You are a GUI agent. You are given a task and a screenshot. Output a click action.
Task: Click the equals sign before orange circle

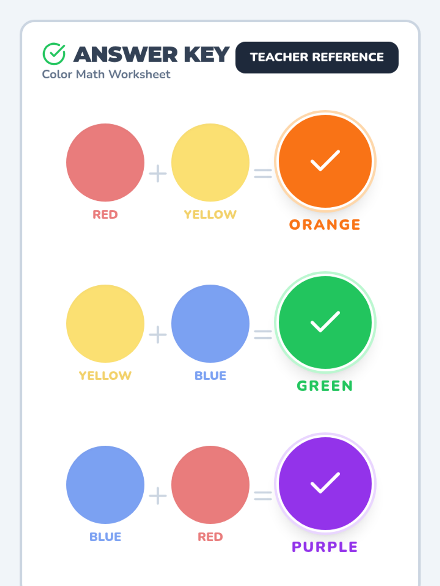[263, 174]
